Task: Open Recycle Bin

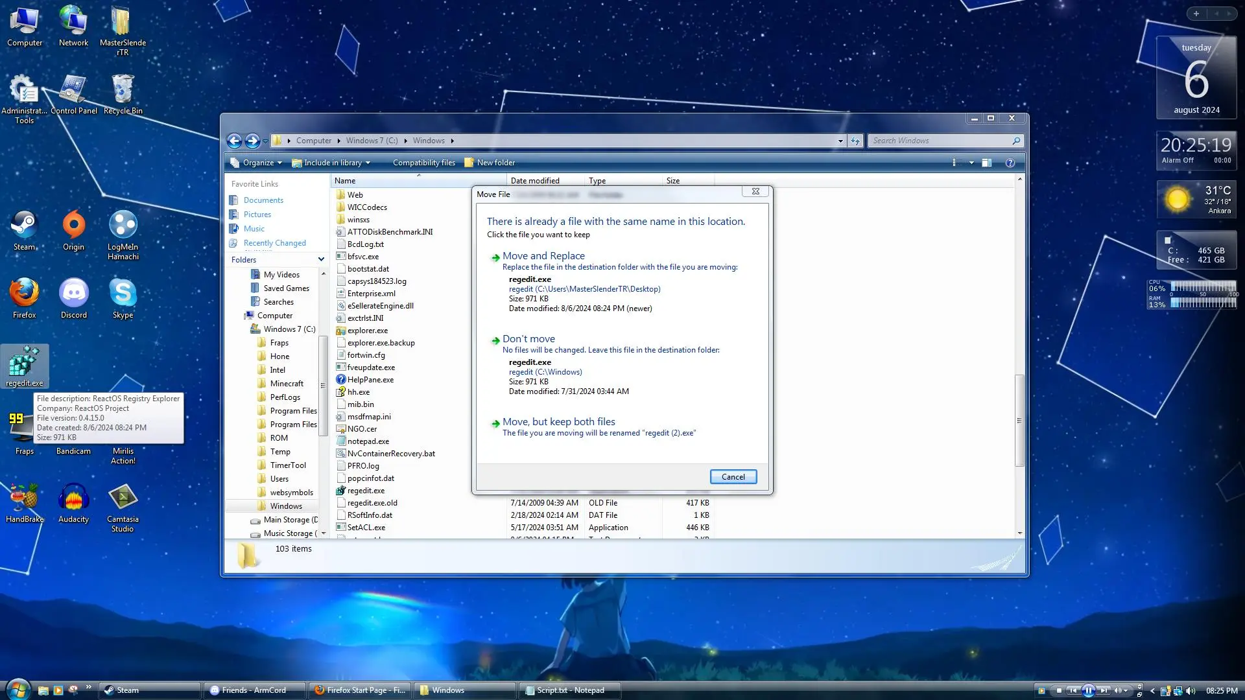Action: [123, 95]
